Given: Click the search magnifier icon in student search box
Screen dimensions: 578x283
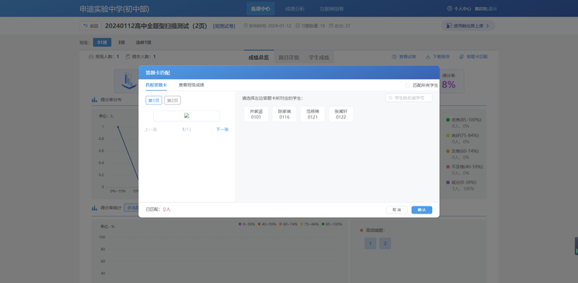Looking at the screenshot, I should coord(390,98).
